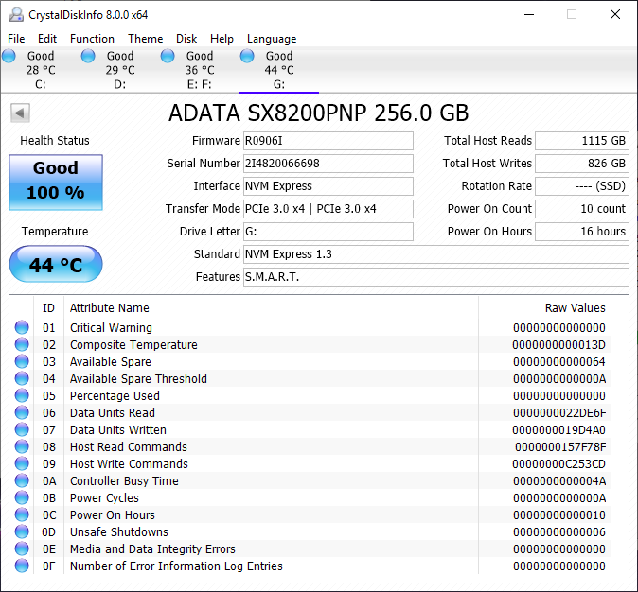638x592 pixels.
Task: Click the status icon for Data Units Written
Action: click(x=22, y=429)
